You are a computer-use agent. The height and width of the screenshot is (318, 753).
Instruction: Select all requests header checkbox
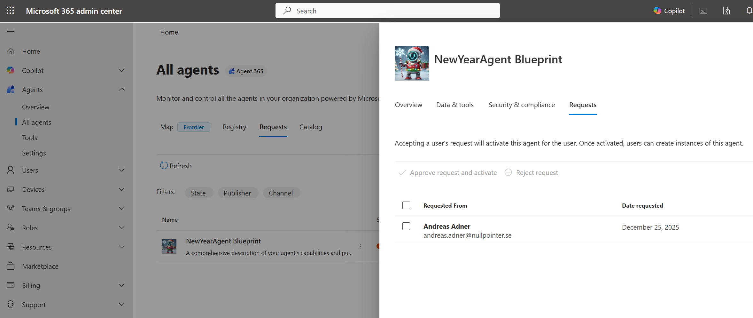(x=406, y=205)
